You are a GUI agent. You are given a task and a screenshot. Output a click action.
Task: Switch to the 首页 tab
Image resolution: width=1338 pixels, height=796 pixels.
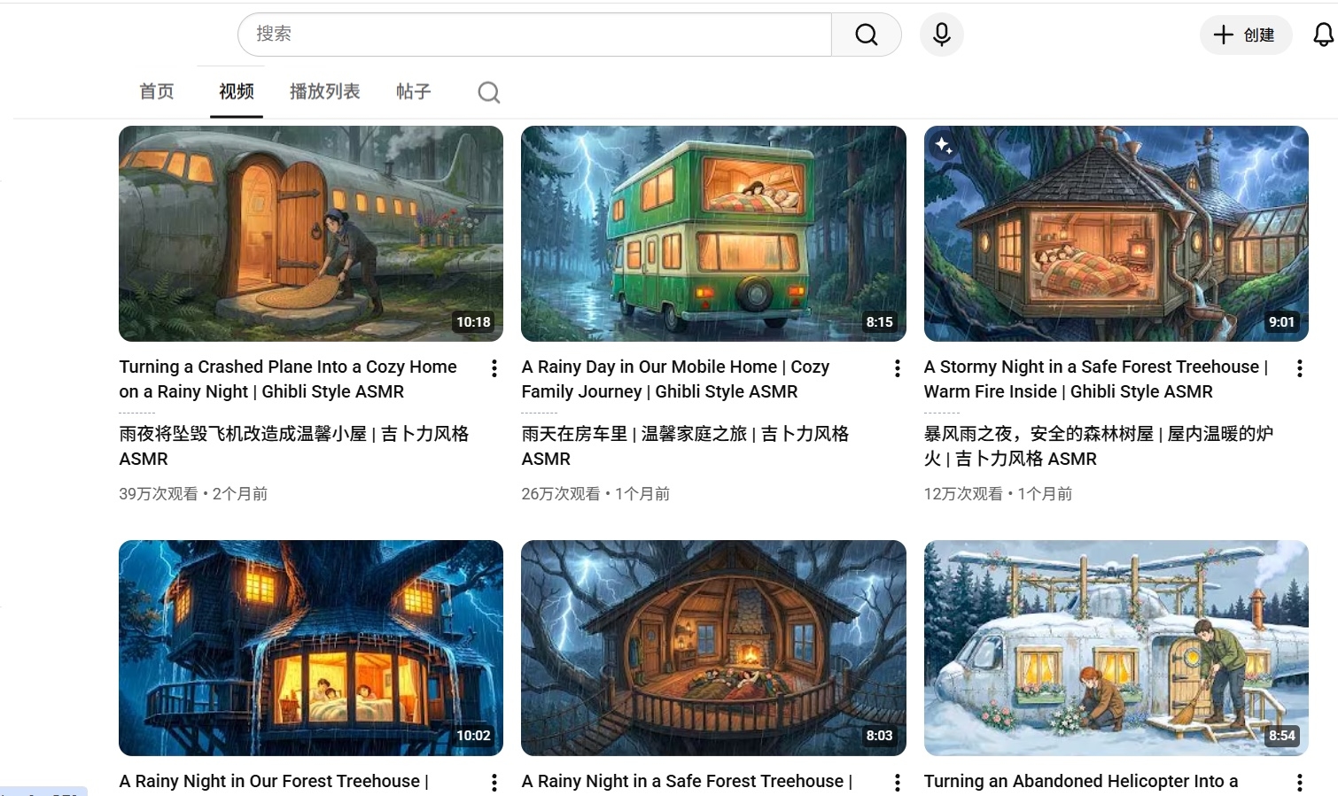[x=157, y=91]
